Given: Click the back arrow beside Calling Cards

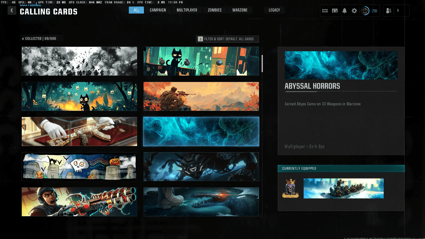Looking at the screenshot, I should [12, 10].
